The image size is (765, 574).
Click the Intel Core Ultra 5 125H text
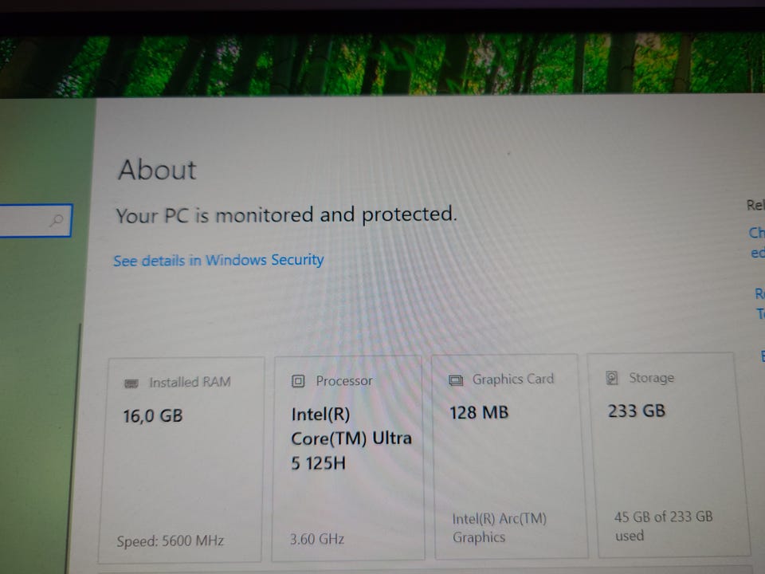(x=351, y=438)
